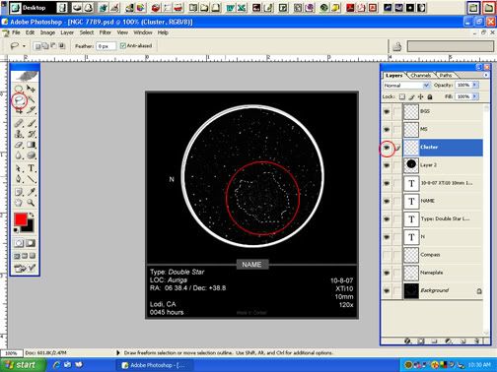The height and width of the screenshot is (372, 497).
Task: Select the Move tool
Action: pyautogui.click(x=31, y=89)
